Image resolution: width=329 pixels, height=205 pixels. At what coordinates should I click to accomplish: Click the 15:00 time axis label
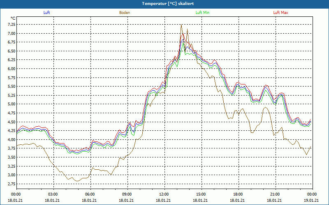(x=202, y=194)
